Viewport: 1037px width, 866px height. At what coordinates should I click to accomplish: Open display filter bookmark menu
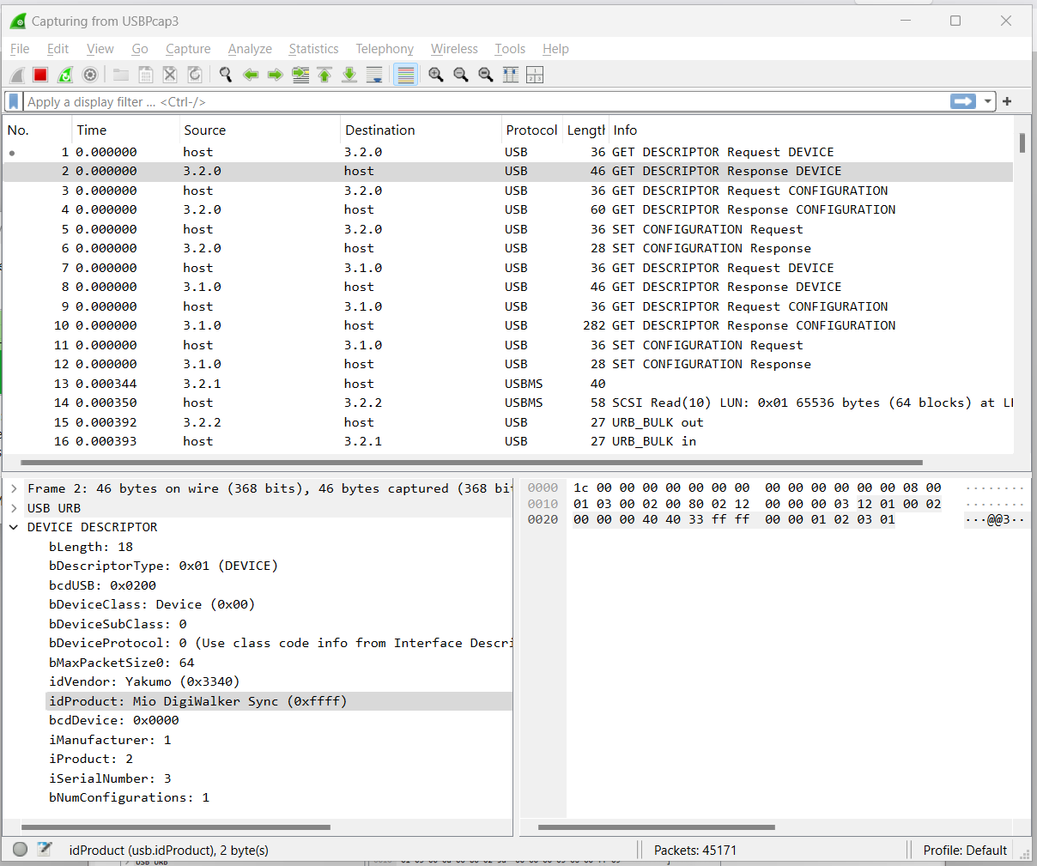(14, 101)
